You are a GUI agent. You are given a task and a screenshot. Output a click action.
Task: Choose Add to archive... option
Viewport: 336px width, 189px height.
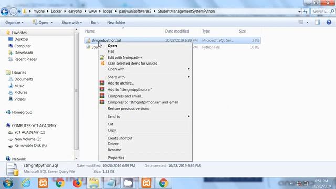(145, 83)
